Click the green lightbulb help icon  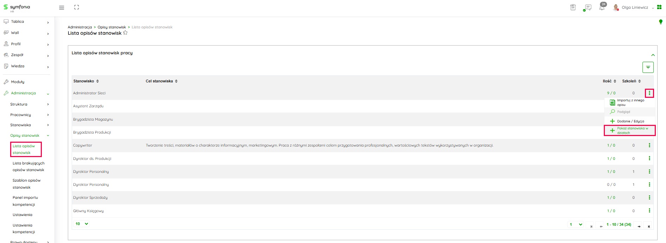pyautogui.click(x=660, y=22)
